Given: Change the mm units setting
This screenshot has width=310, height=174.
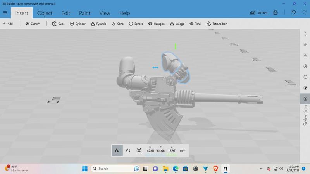Looking at the screenshot, I should tap(183, 151).
